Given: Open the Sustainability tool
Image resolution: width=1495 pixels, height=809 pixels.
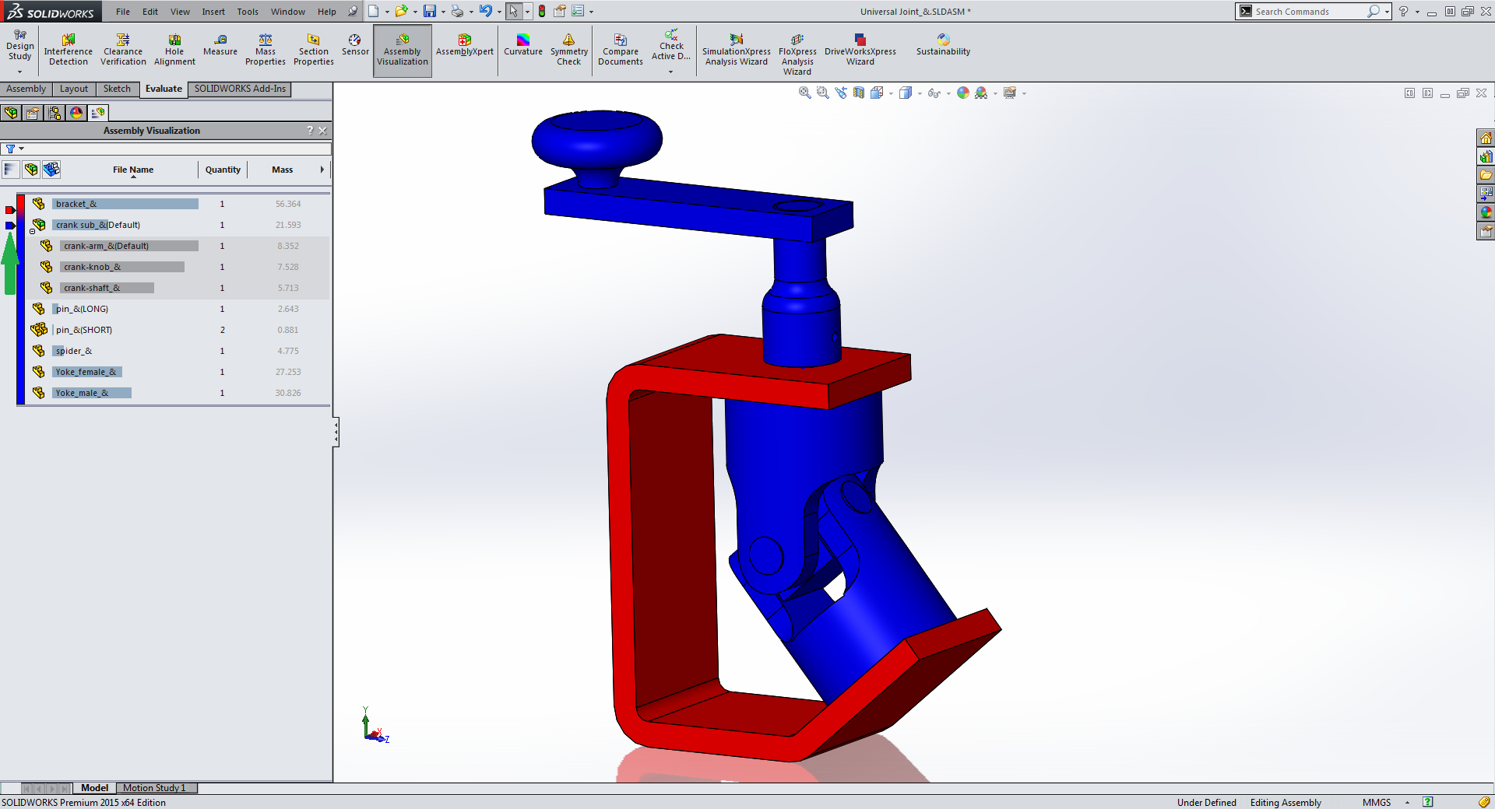Looking at the screenshot, I should 942,45.
